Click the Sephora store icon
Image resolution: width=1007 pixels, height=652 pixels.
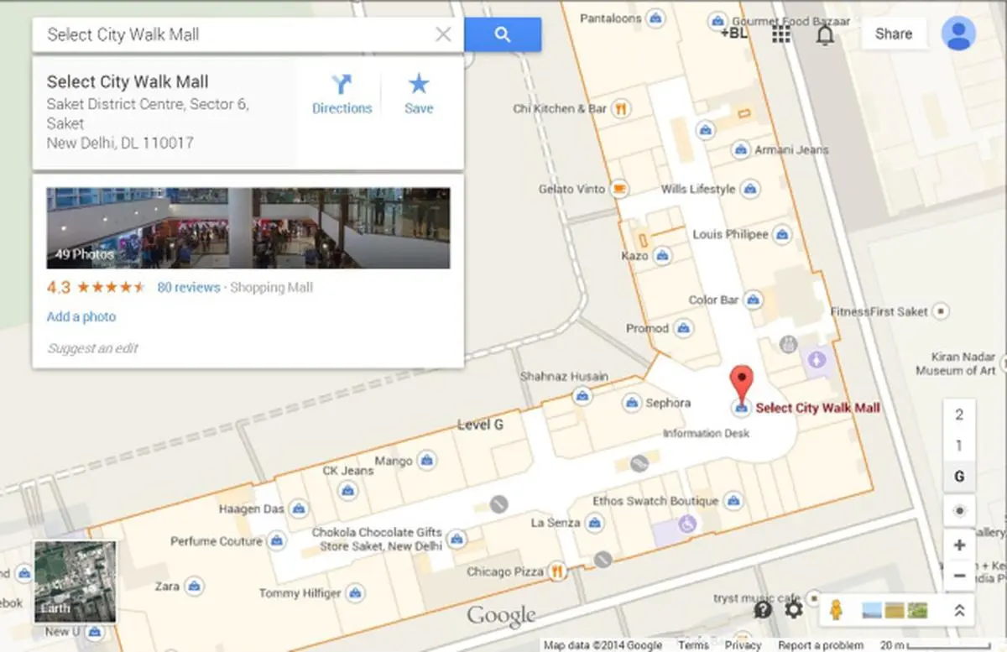coord(632,404)
